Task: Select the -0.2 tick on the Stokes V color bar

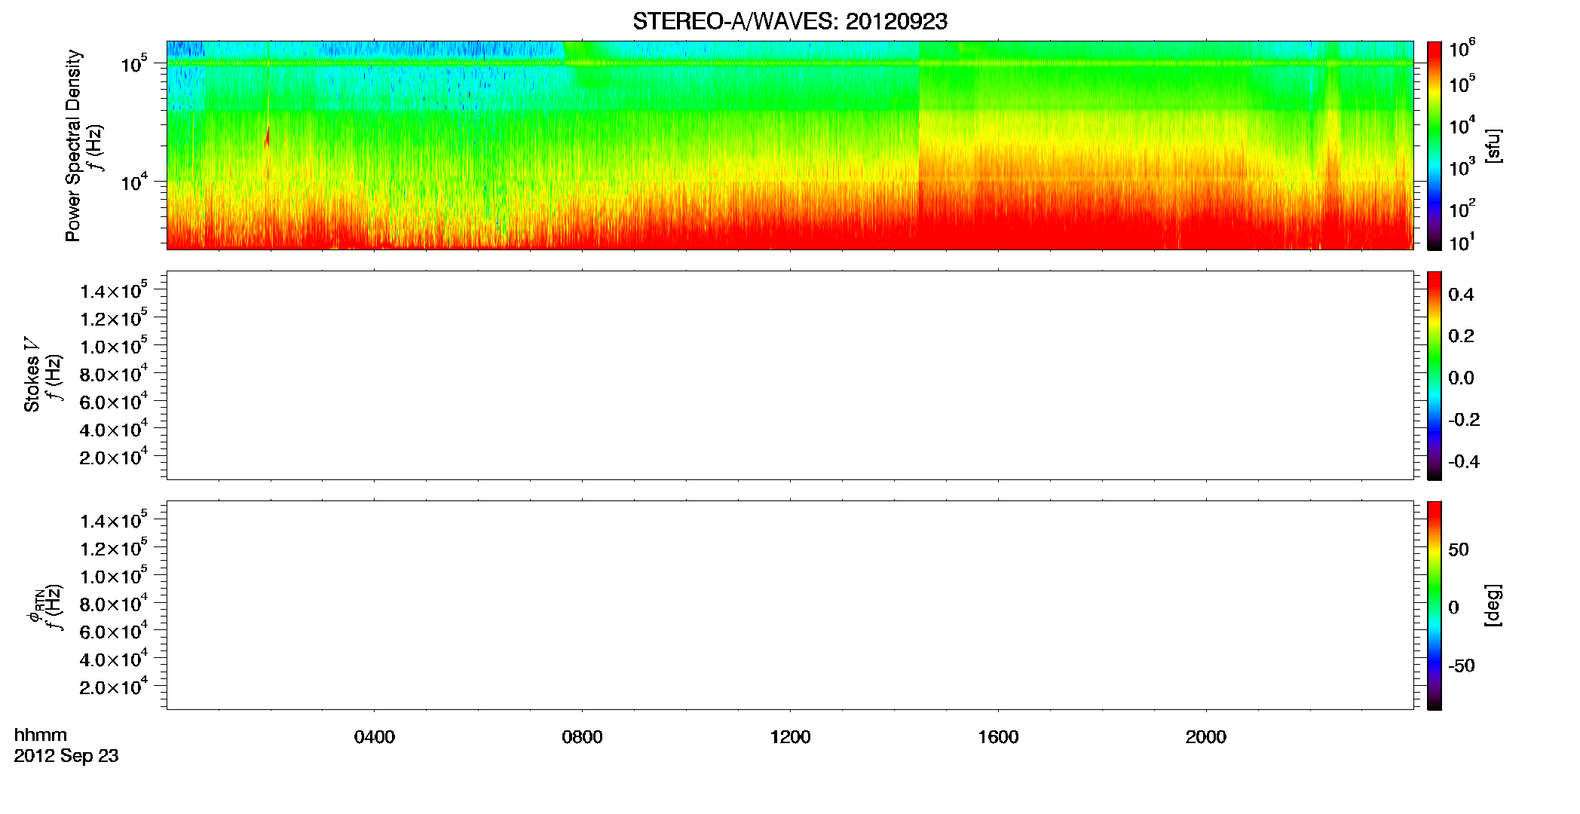Action: [1464, 420]
